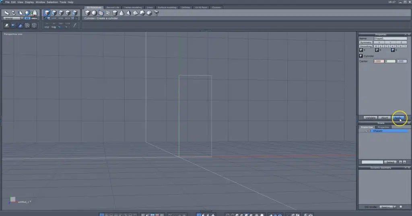Image resolution: width=412 pixels, height=216 pixels.
Task: Select the Sphere primitive icon
Action: pos(94,13)
